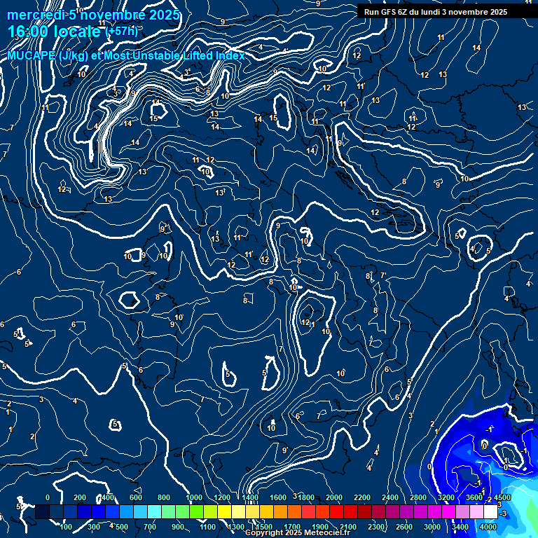Click the 'Copyright 2025 Meteociel.fr' text

point(298,532)
